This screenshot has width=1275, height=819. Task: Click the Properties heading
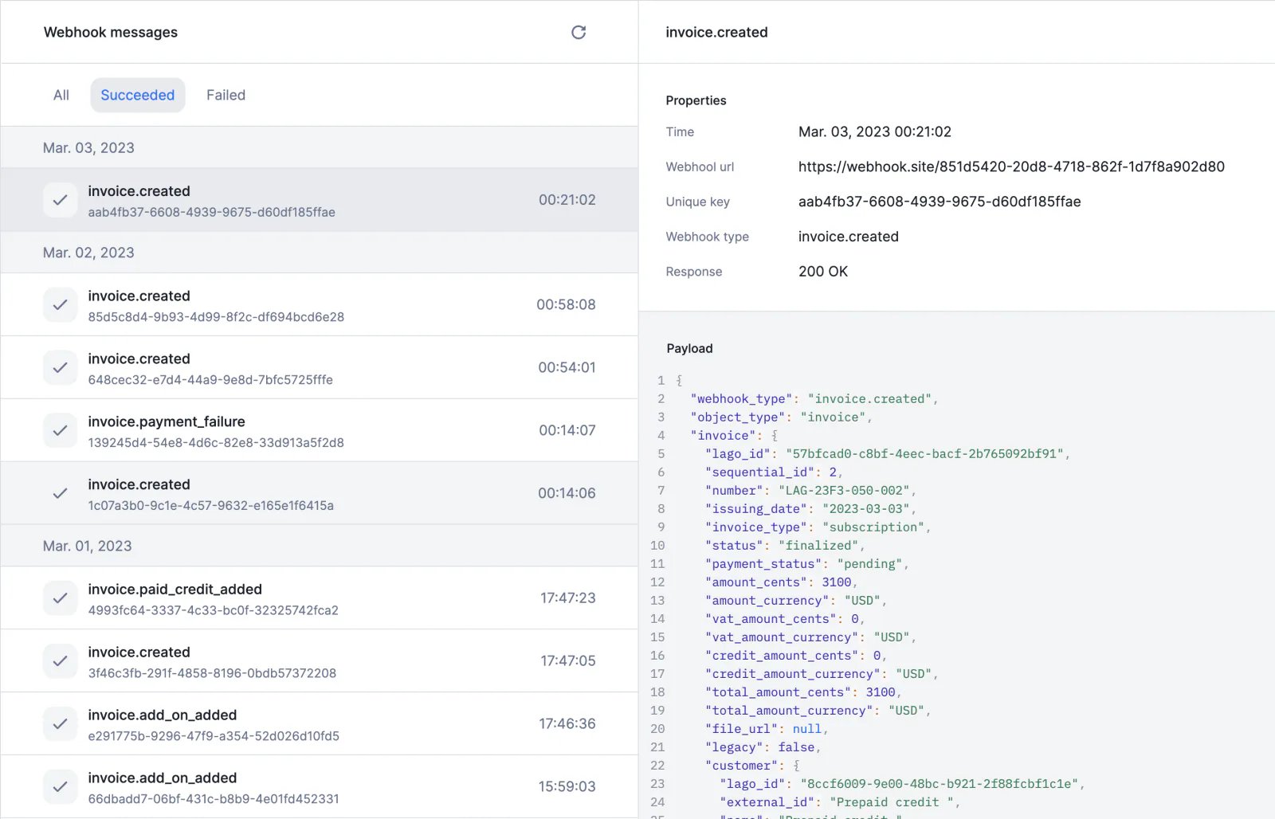point(696,100)
